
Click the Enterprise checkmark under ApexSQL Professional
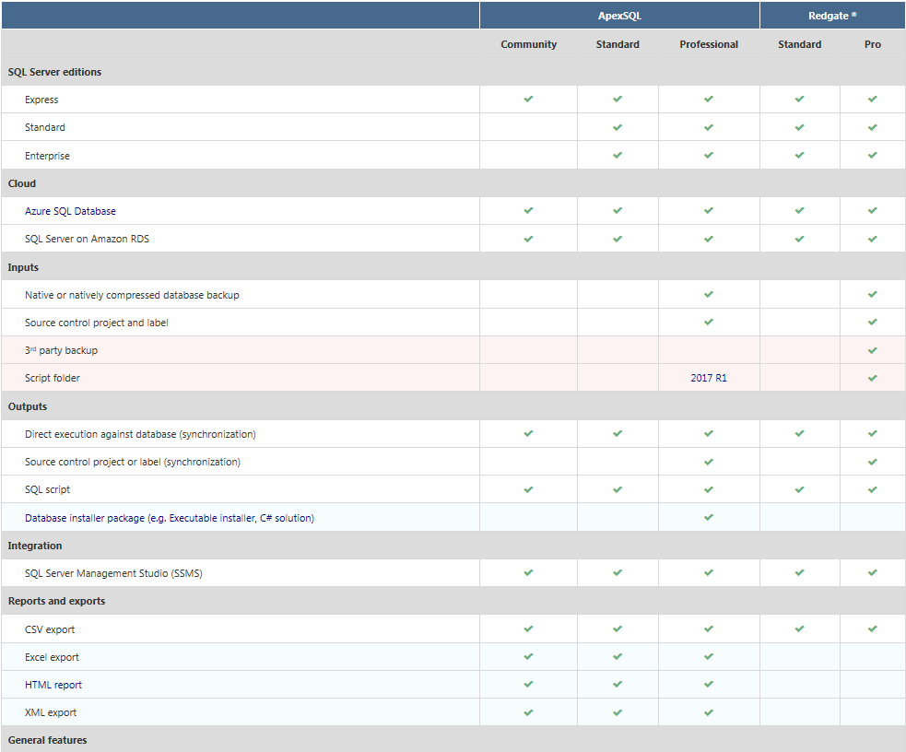point(709,155)
